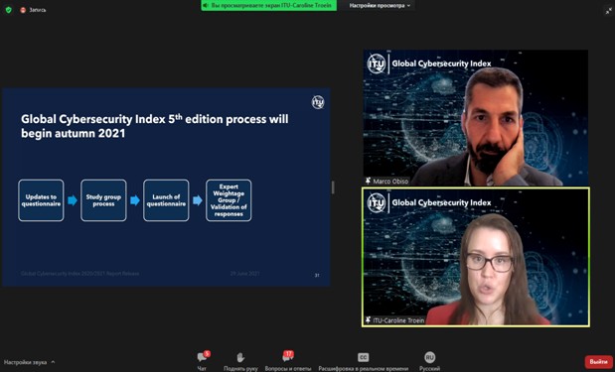Click the ITU logo in Marco Obiso's video
Viewport: 615px width, 372px height.
(377, 63)
